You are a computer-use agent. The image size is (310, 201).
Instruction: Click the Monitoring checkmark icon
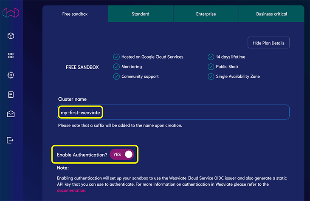116,67
